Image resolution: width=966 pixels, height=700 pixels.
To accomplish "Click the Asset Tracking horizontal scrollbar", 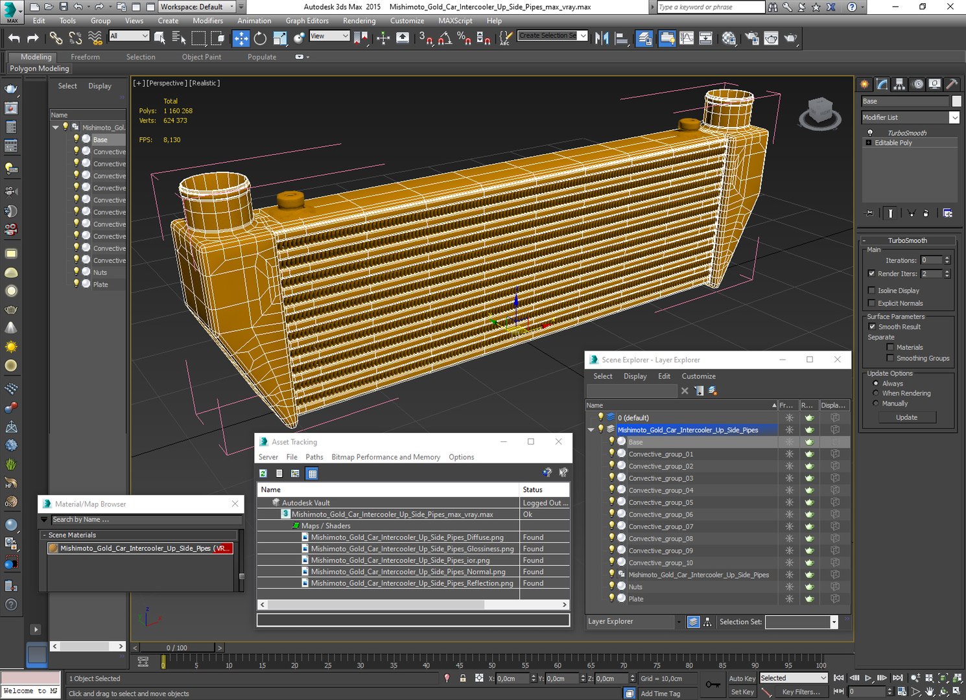I will click(x=413, y=604).
